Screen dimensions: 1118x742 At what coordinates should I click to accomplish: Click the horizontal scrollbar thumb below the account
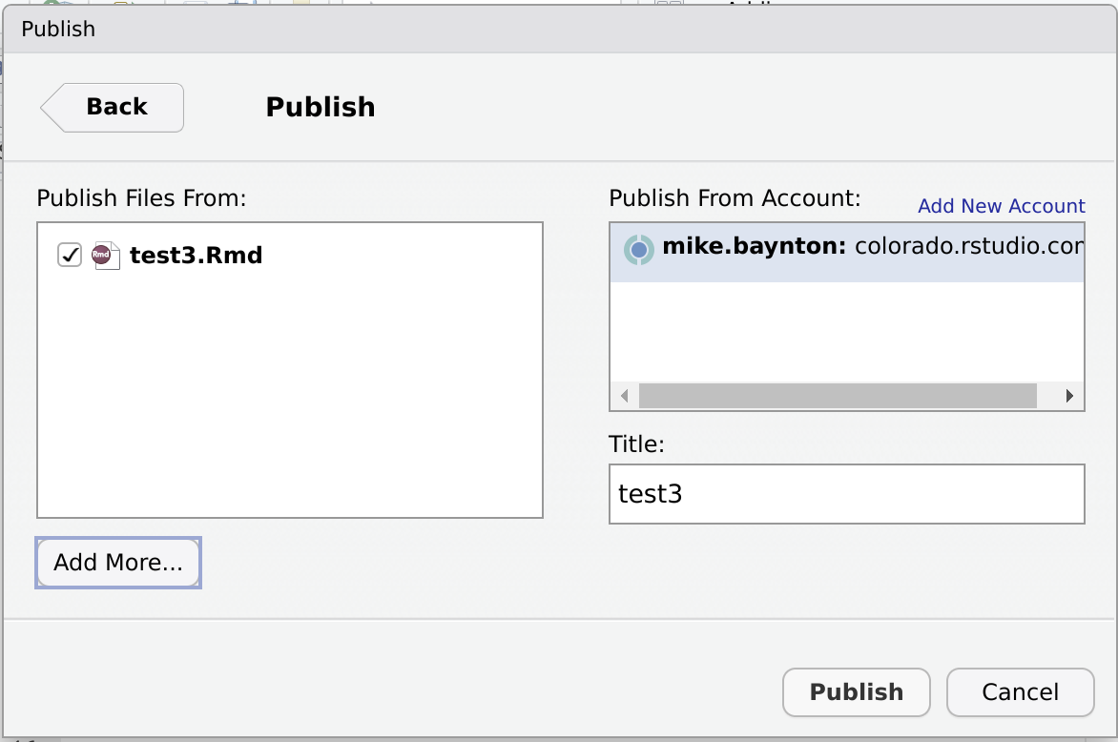[x=839, y=396]
